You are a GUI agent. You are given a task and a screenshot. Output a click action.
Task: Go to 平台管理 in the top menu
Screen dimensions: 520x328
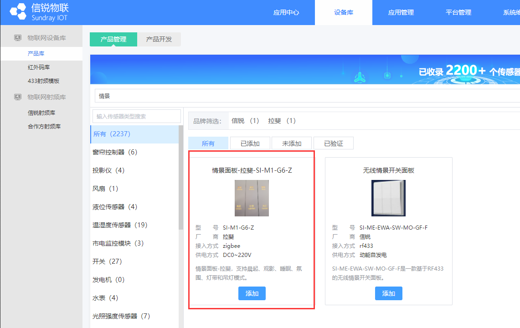[458, 12]
